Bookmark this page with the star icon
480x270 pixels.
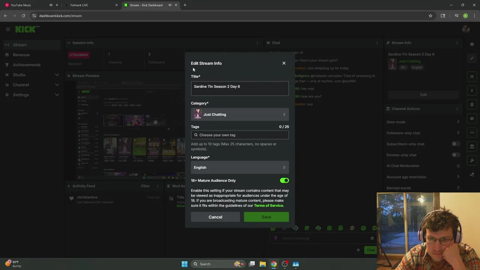(x=430, y=16)
